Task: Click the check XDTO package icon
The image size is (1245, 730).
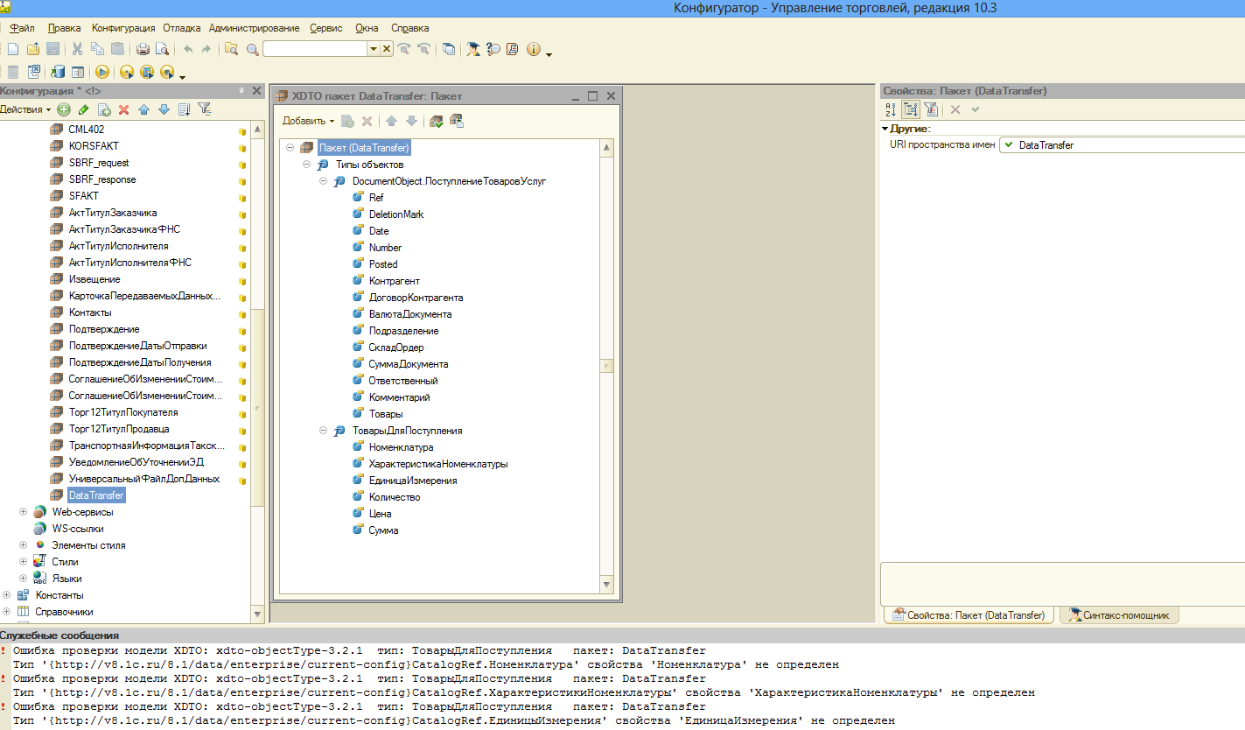Action: coord(437,121)
